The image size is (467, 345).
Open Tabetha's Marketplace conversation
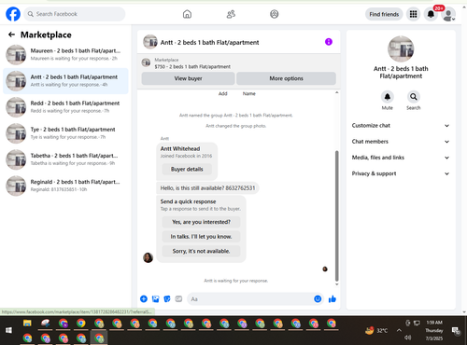[x=65, y=159]
